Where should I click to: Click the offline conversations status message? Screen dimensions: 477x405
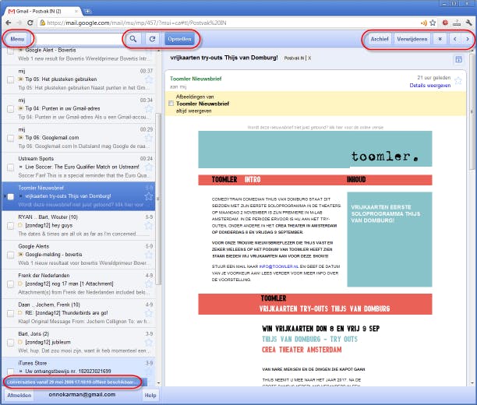click(x=73, y=382)
